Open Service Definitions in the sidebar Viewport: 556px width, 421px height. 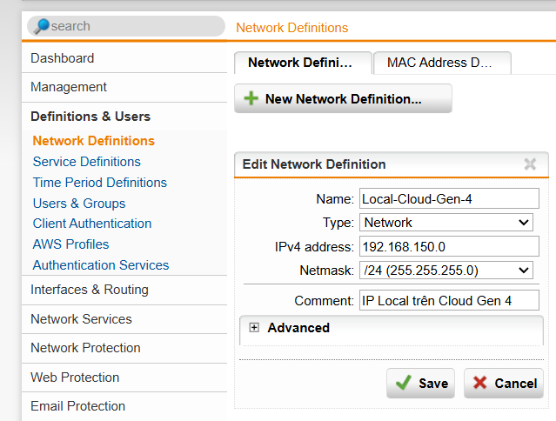pyautogui.click(x=86, y=162)
